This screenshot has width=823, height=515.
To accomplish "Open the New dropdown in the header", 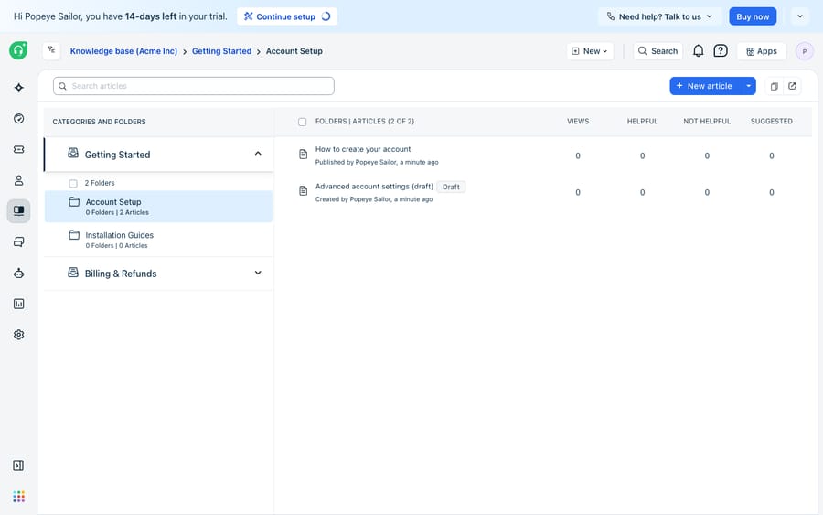I will 590,51.
